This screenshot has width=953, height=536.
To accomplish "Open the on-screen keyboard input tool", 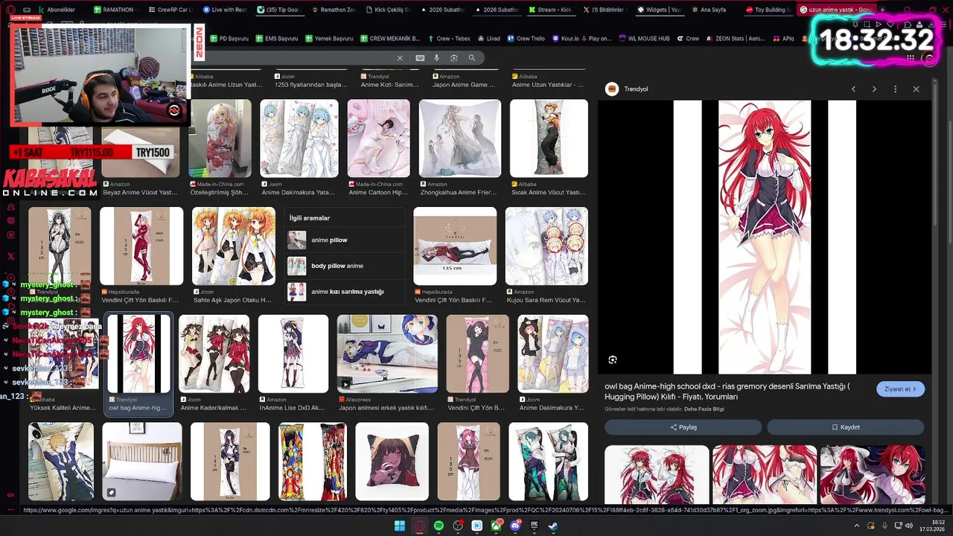I will pyautogui.click(x=420, y=58).
